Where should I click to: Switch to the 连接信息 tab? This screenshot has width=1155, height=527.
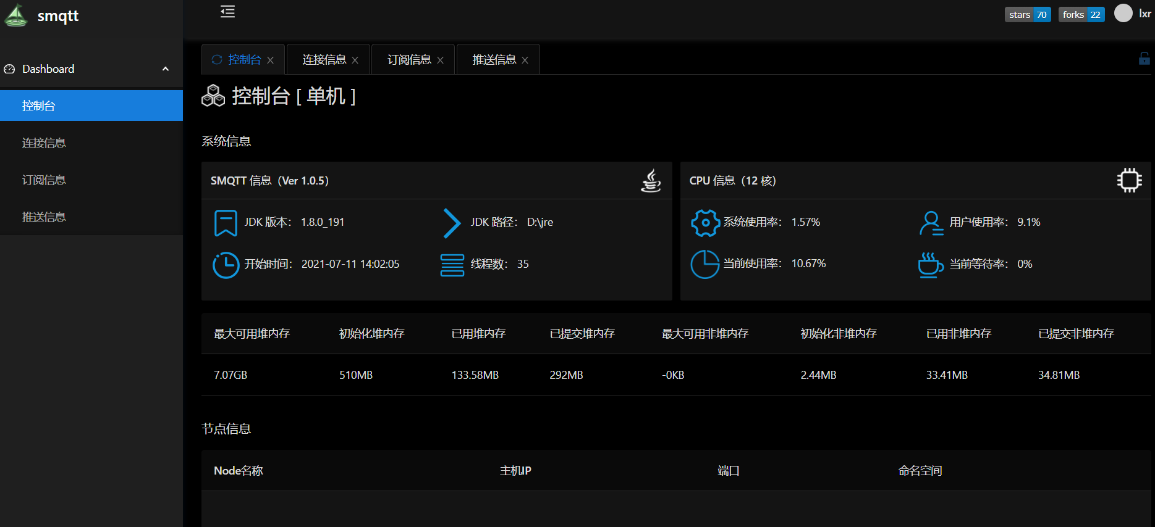[324, 60]
